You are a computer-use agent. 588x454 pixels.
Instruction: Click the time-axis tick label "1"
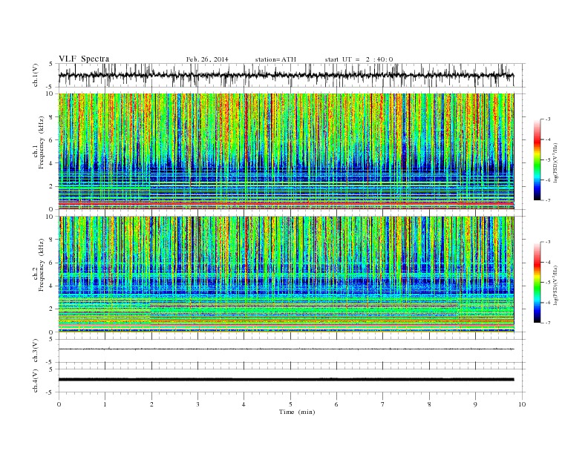pos(105,404)
